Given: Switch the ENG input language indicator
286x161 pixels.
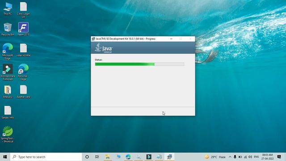Looking at the screenshot, I should tap(256, 157).
